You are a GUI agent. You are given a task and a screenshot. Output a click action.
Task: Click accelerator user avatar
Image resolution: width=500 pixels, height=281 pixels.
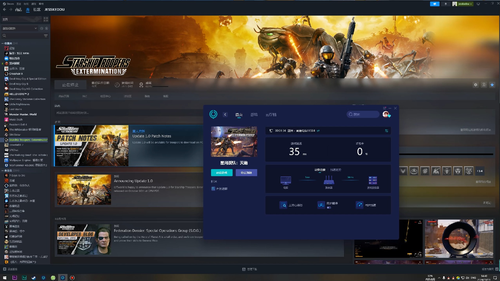click(x=386, y=114)
